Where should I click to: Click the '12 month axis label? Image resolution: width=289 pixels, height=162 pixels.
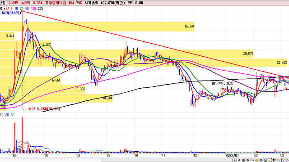(x=195, y=156)
